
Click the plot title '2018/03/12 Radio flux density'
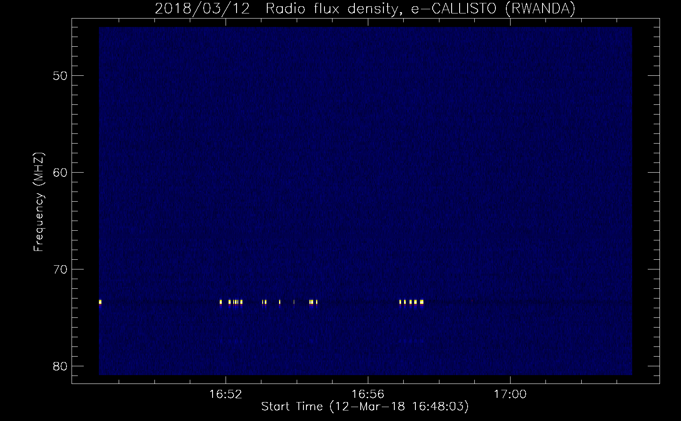365,9
